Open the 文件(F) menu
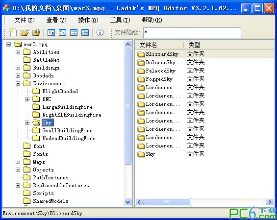277x220 pixels. click(x=25, y=20)
